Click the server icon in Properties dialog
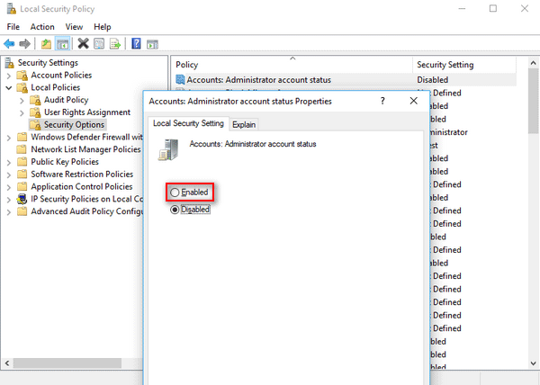 [x=169, y=149]
